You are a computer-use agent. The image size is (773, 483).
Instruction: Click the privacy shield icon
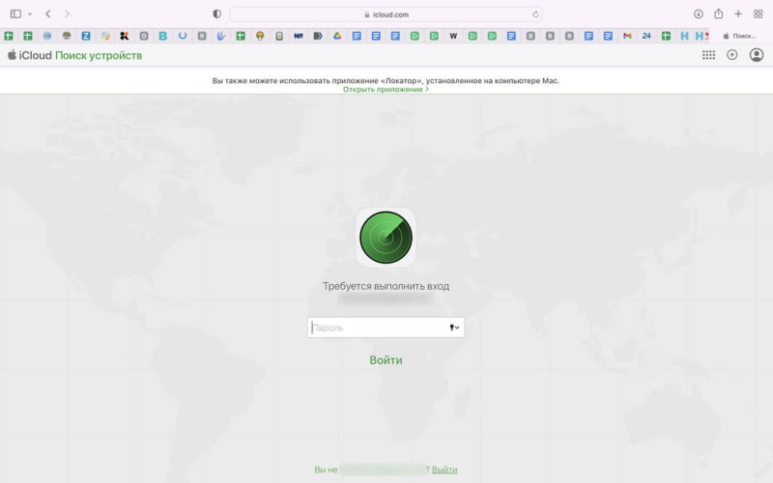(x=216, y=14)
